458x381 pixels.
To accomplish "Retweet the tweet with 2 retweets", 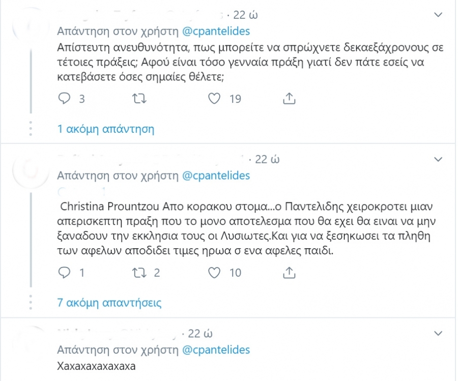I will (139, 273).
